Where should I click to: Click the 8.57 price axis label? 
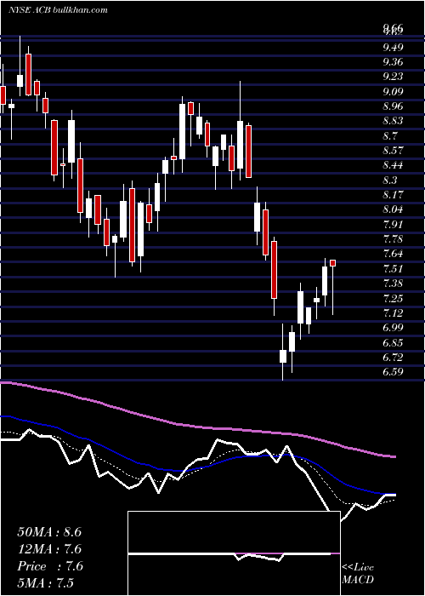click(393, 151)
